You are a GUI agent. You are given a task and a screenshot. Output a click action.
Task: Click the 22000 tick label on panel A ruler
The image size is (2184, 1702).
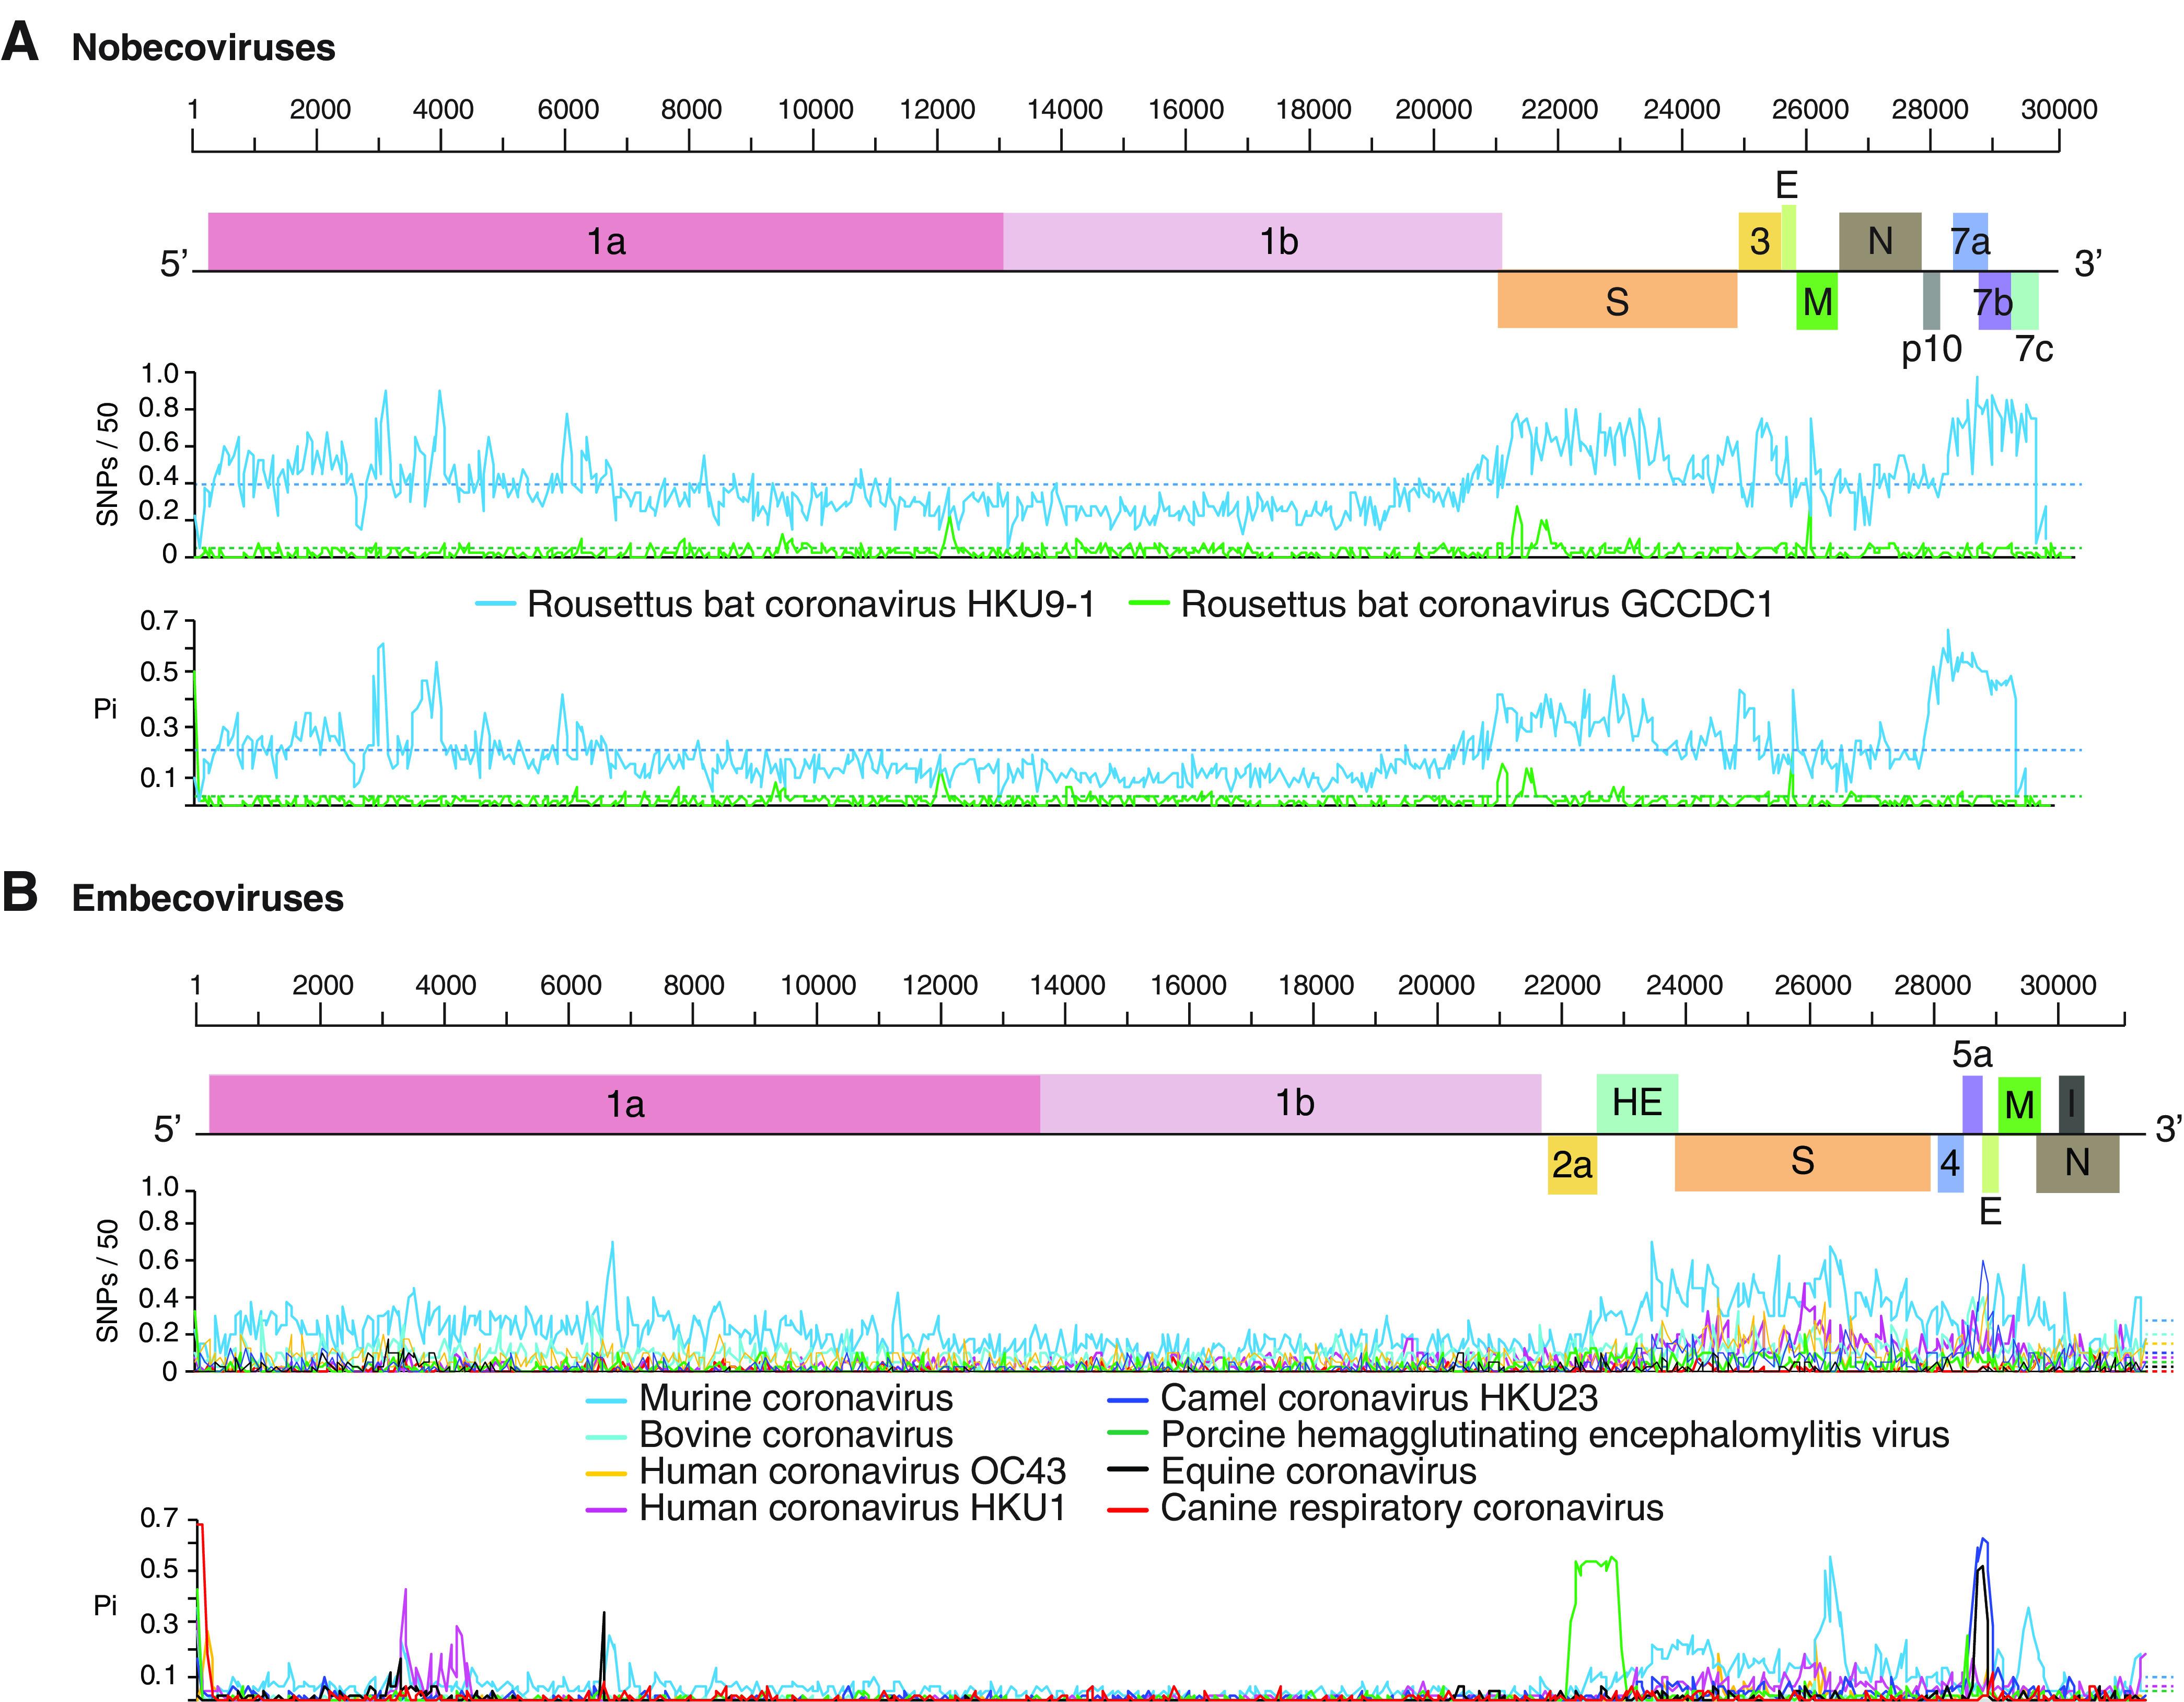pos(1559,110)
